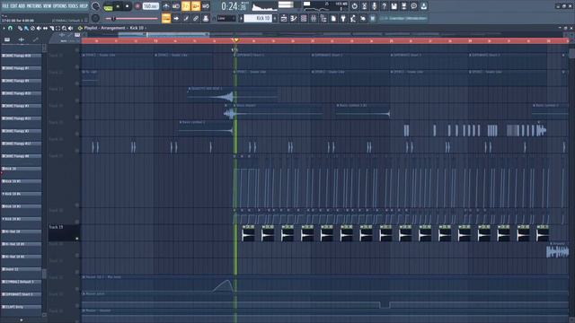Open the OPTIONS menu

(x=60, y=6)
